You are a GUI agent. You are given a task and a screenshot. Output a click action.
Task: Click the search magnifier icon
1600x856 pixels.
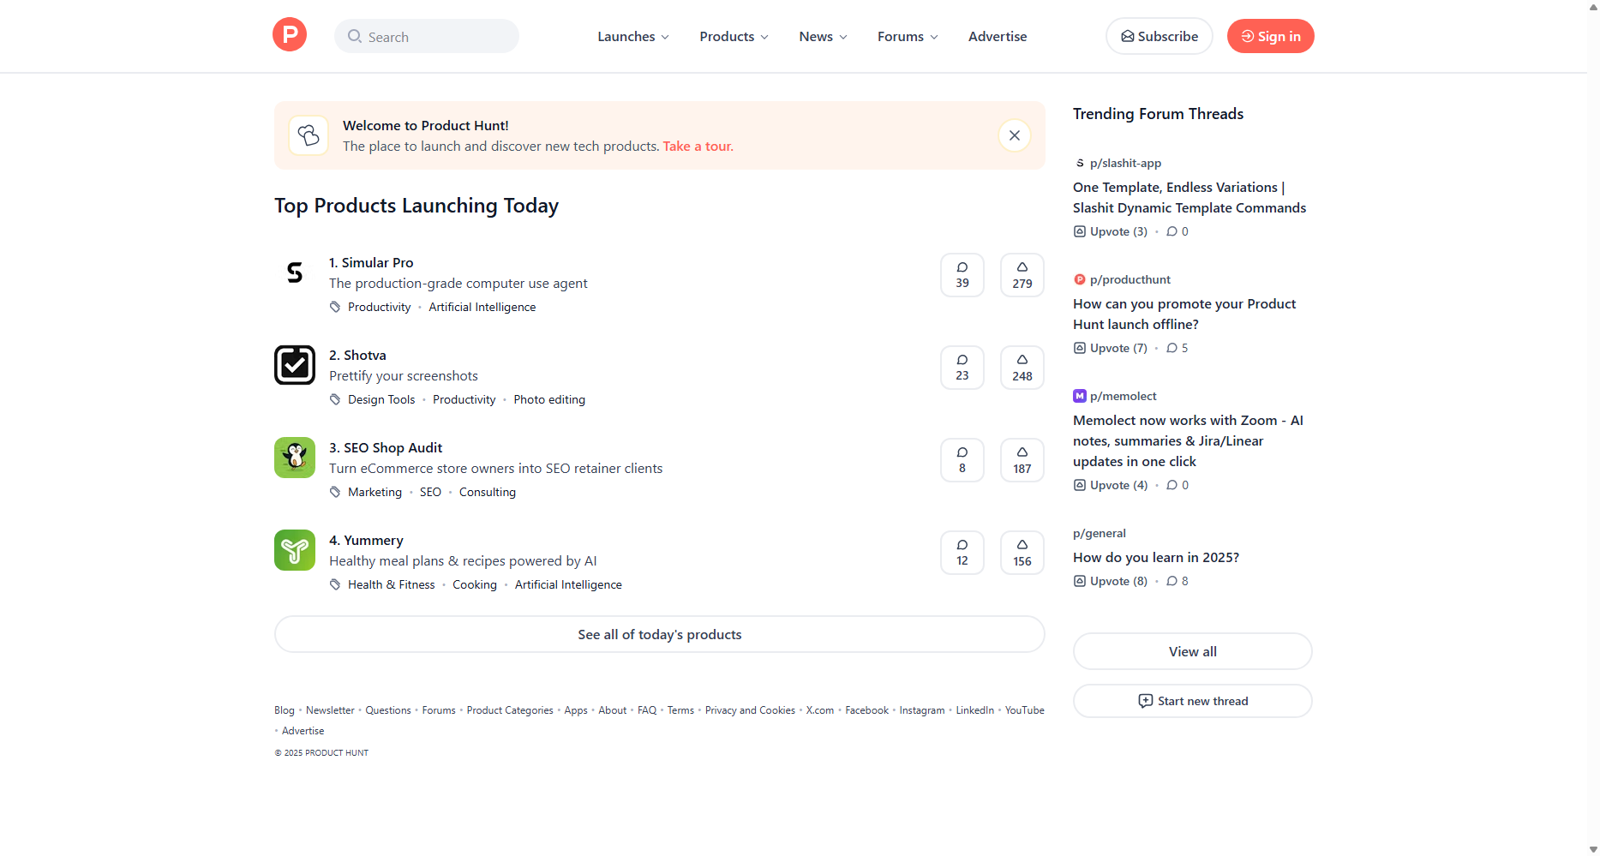[x=354, y=36]
